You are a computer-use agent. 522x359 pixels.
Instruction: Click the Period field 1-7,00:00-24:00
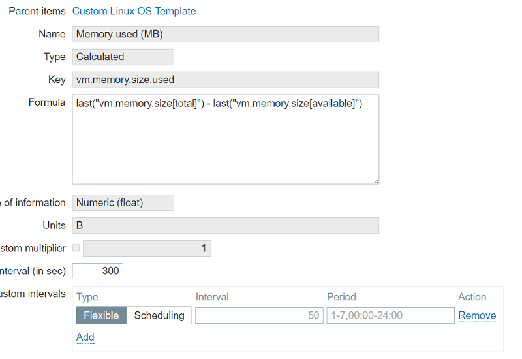(x=390, y=315)
